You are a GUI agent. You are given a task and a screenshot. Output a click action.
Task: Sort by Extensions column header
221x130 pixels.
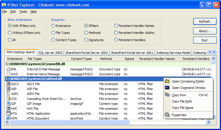click(x=15, y=59)
